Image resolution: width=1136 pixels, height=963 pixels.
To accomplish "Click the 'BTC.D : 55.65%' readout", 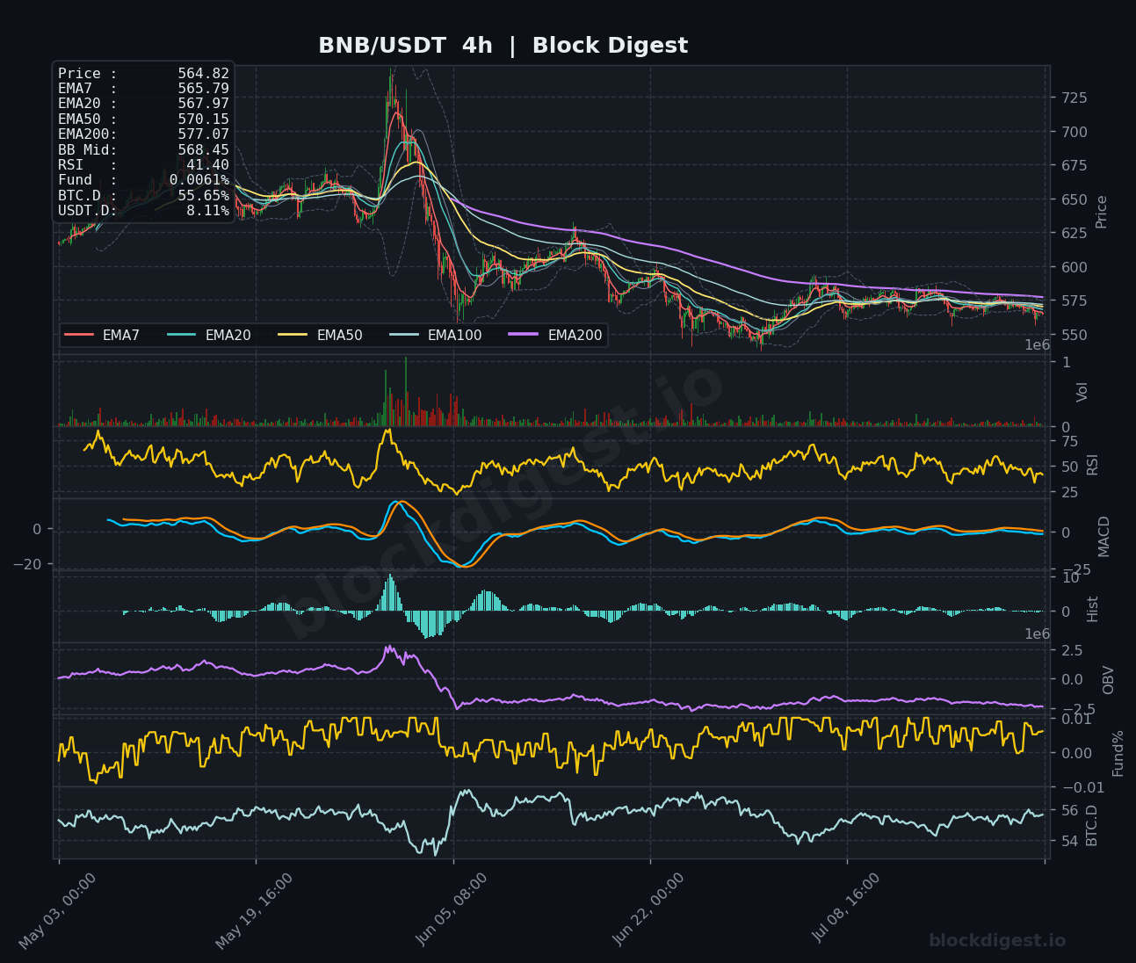I will (x=143, y=195).
